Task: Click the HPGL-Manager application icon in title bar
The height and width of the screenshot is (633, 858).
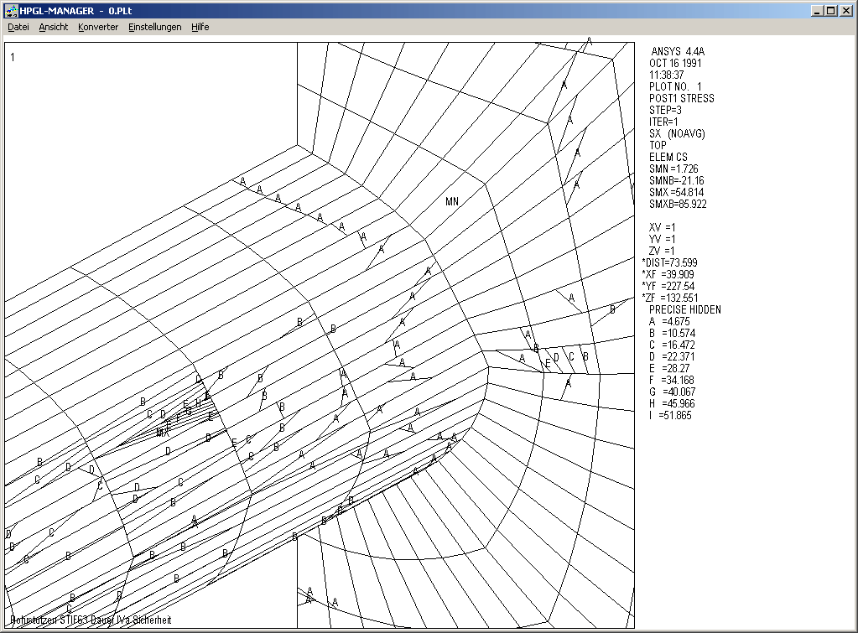Action: tap(10, 10)
